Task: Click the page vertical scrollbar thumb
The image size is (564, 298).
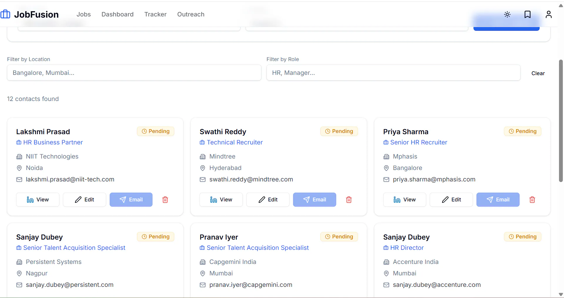Action: click(x=561, y=121)
